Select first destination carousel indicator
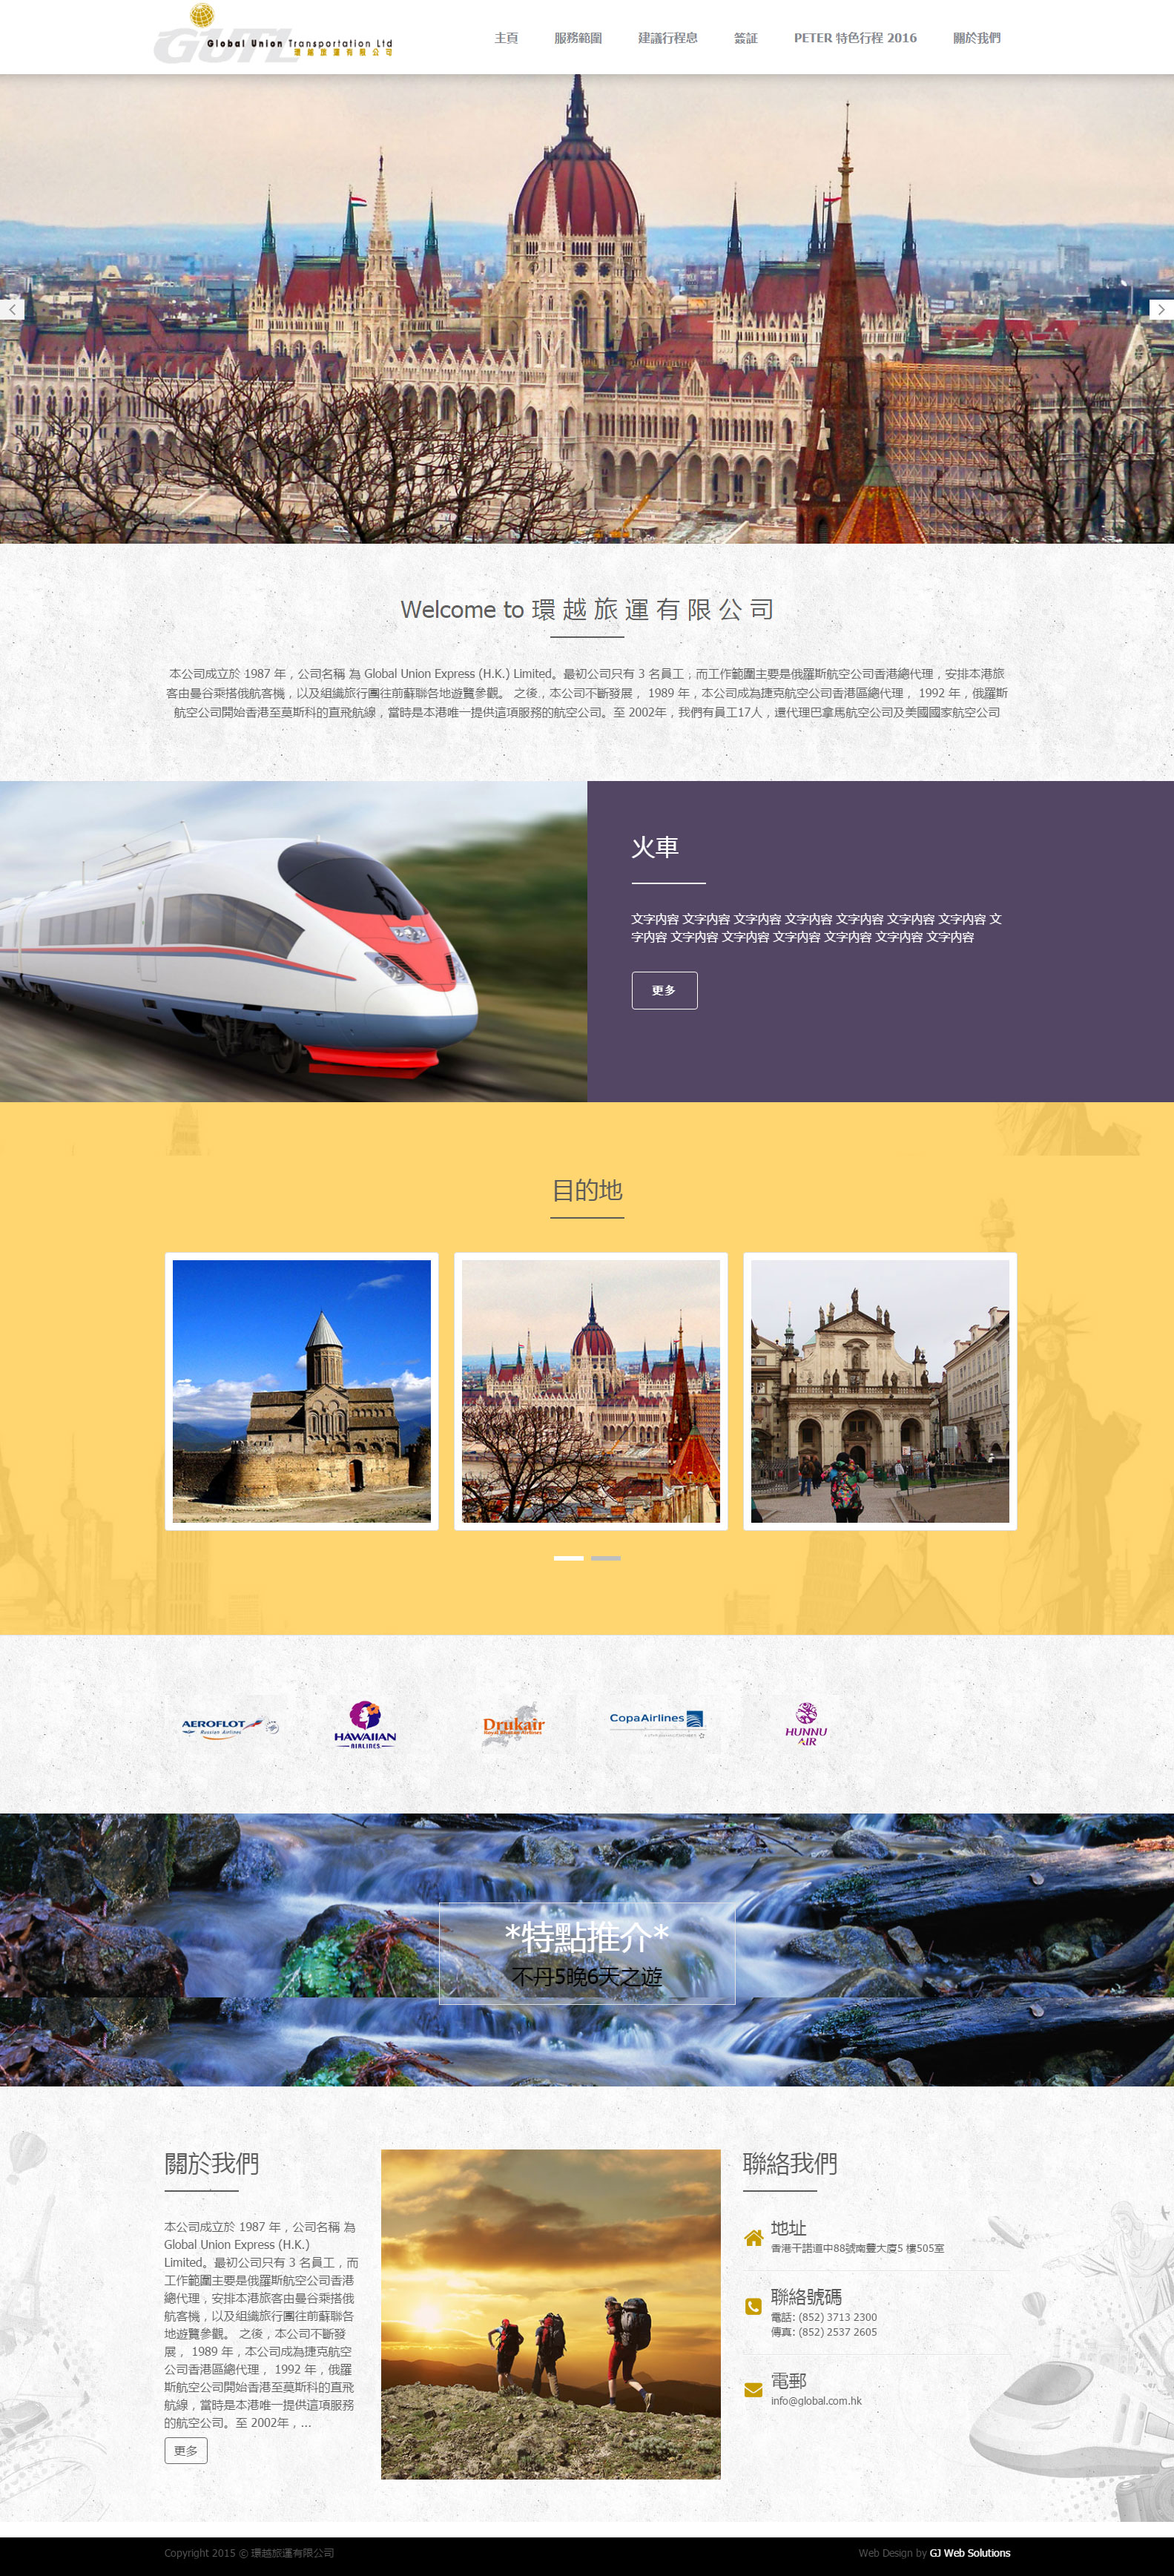The width and height of the screenshot is (1174, 2576). [x=568, y=1558]
